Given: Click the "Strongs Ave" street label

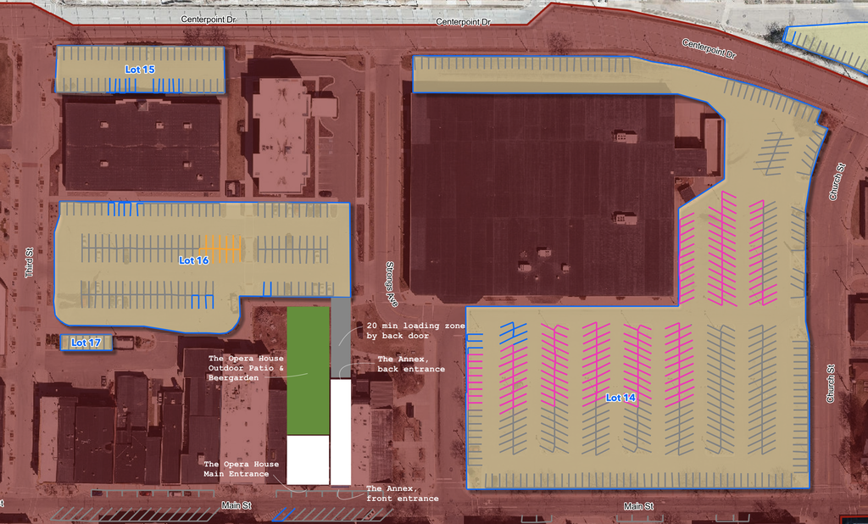Looking at the screenshot, I should tap(392, 284).
